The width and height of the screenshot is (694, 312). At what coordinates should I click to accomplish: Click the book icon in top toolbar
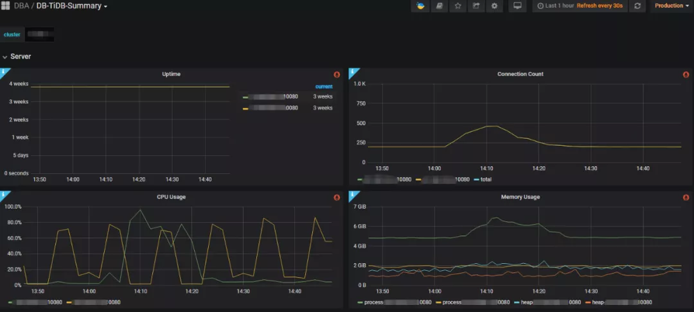439,6
